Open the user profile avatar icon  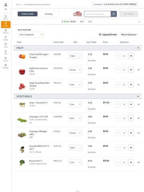(6, 5)
